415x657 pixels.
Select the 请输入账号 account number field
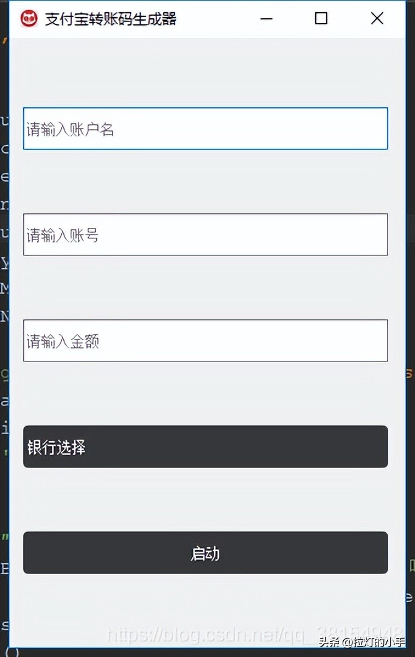(206, 235)
